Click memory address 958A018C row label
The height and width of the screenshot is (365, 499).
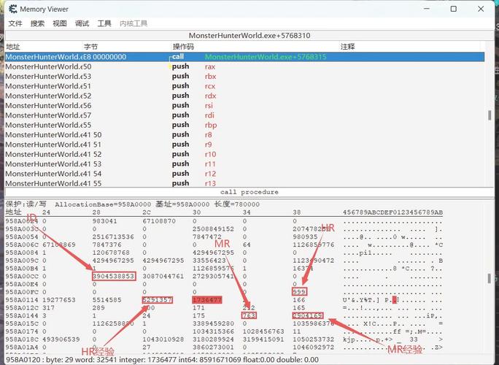click(x=21, y=339)
